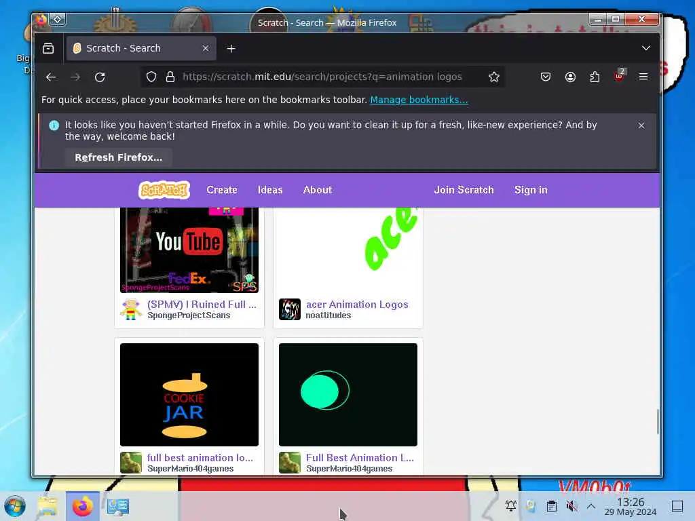695x521 pixels.
Task: Click the Scratch logo in the navbar
Action: [x=164, y=190]
